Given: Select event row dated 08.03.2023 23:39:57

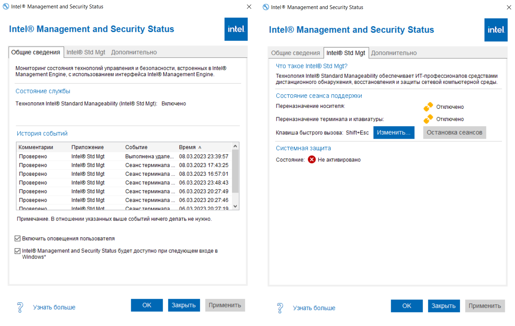Looking at the screenshot, I should pyautogui.click(x=124, y=156).
